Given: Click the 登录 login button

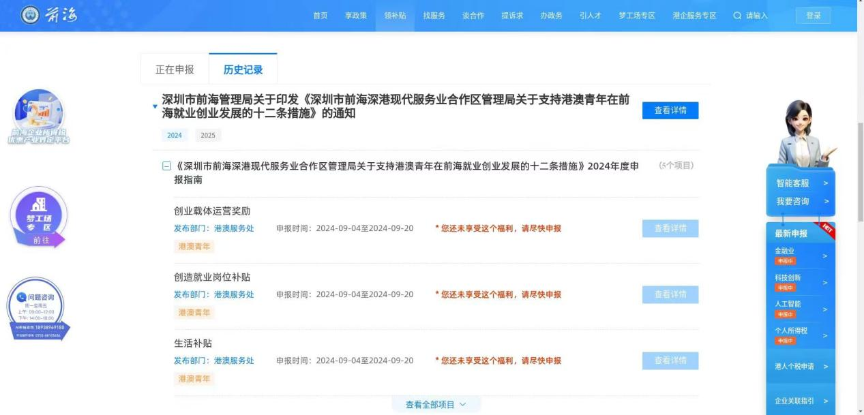Looking at the screenshot, I should click(x=813, y=16).
